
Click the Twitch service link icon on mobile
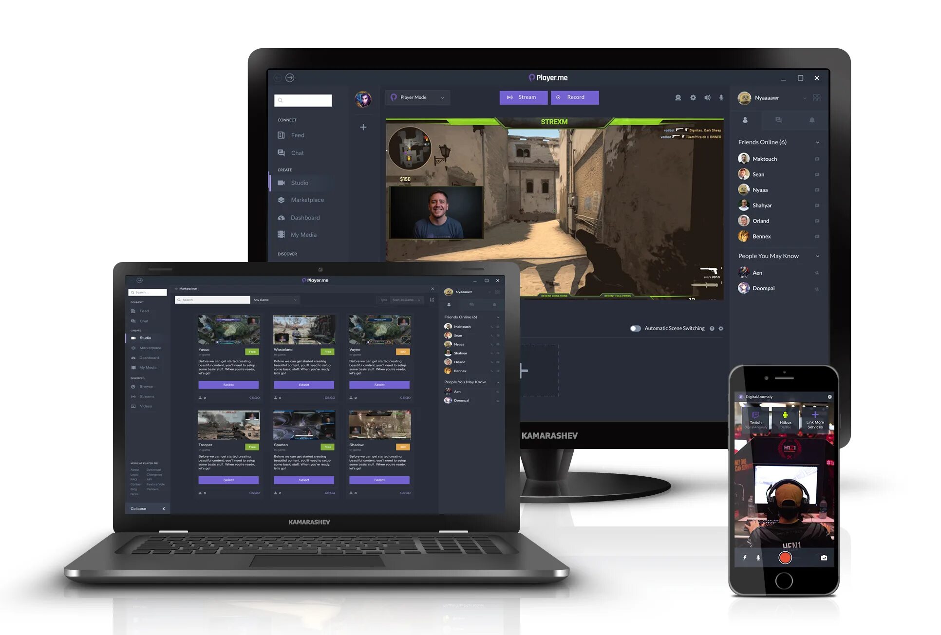754,418
